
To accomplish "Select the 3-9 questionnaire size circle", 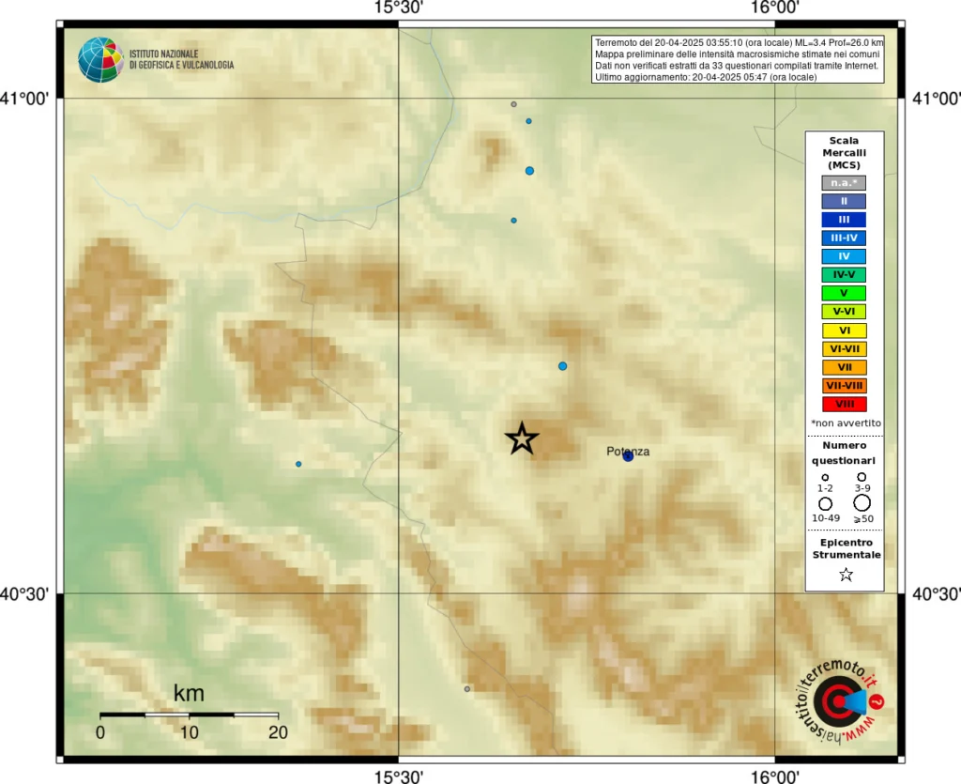I will [x=862, y=477].
